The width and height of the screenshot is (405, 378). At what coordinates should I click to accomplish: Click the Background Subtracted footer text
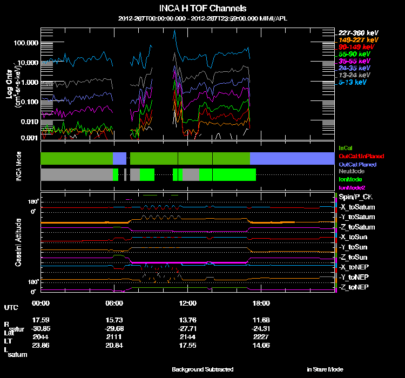[202, 369]
